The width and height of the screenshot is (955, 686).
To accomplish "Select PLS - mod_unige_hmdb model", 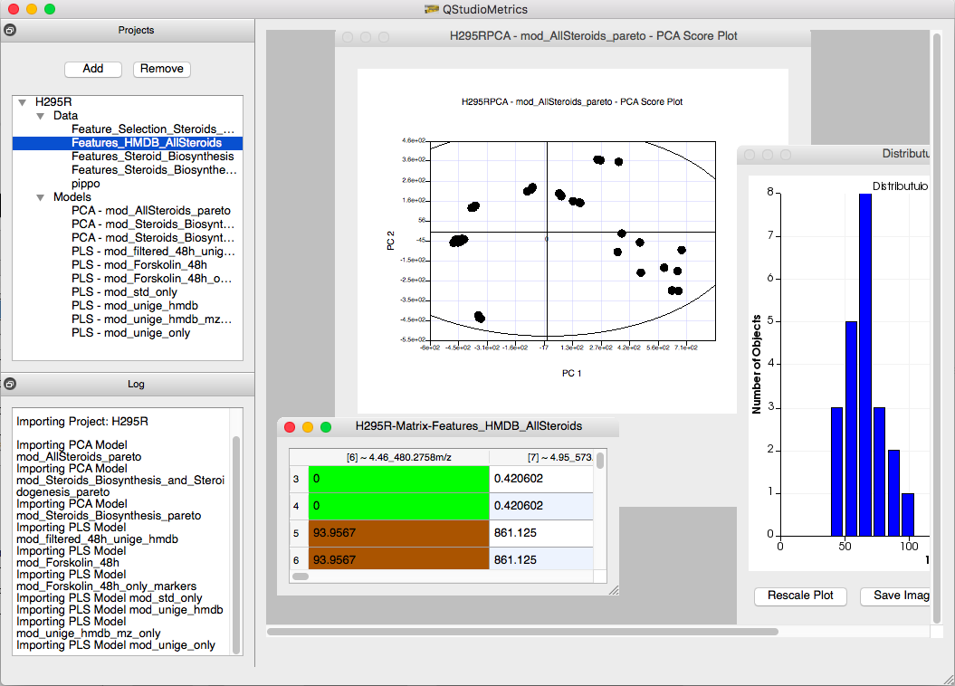I will point(135,306).
